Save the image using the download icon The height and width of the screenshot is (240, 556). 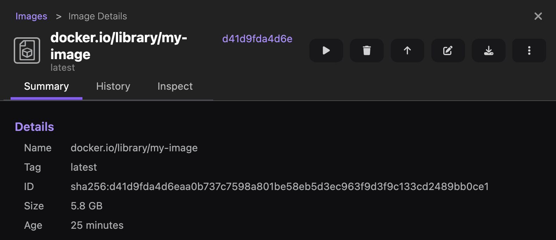click(488, 50)
